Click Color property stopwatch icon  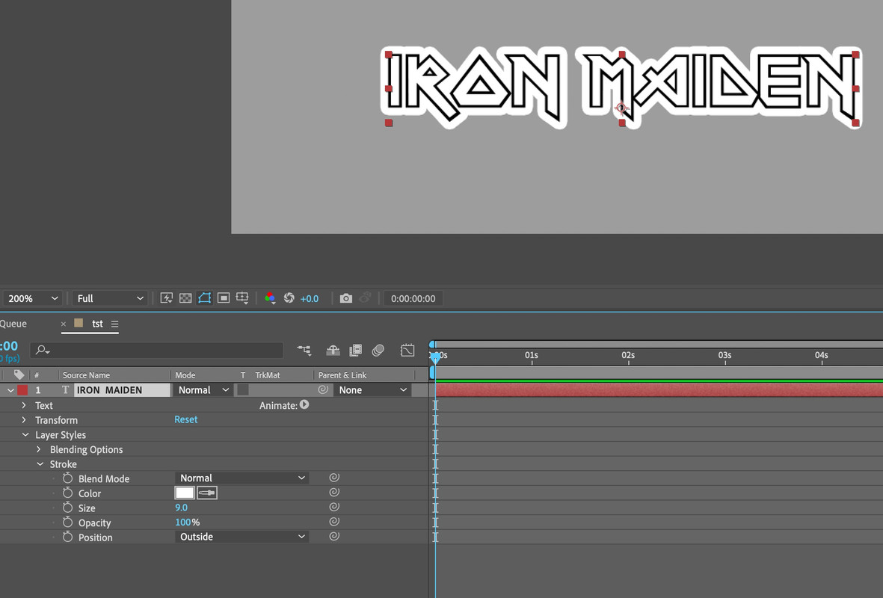click(67, 493)
